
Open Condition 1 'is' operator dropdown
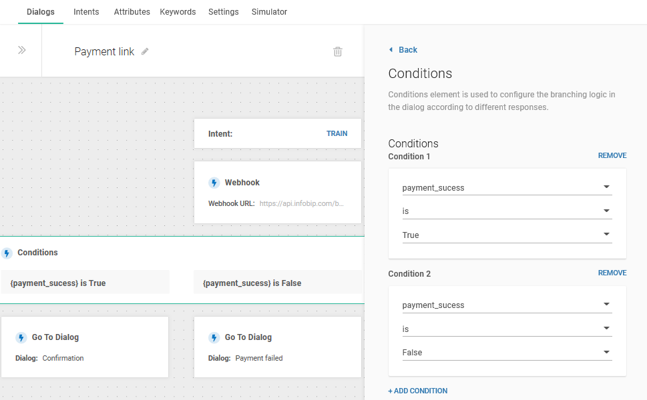click(x=606, y=211)
